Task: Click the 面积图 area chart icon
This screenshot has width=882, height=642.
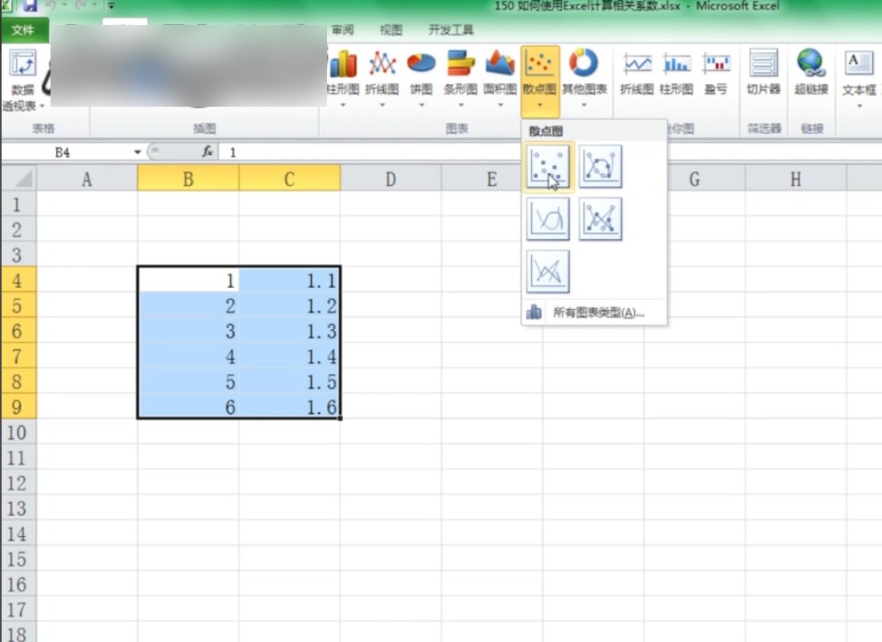Action: pyautogui.click(x=500, y=72)
